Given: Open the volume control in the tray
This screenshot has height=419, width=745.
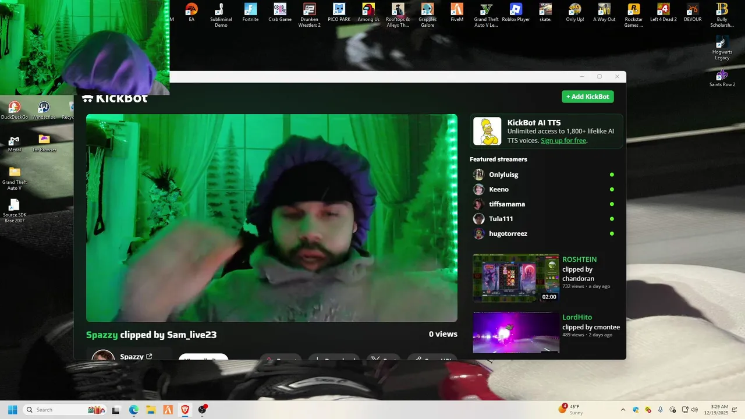Looking at the screenshot, I should pos(694,410).
